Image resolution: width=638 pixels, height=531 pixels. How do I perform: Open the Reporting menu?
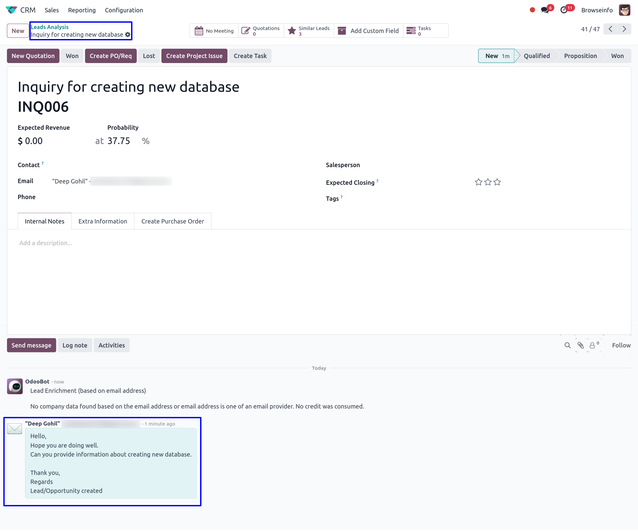[x=82, y=10]
